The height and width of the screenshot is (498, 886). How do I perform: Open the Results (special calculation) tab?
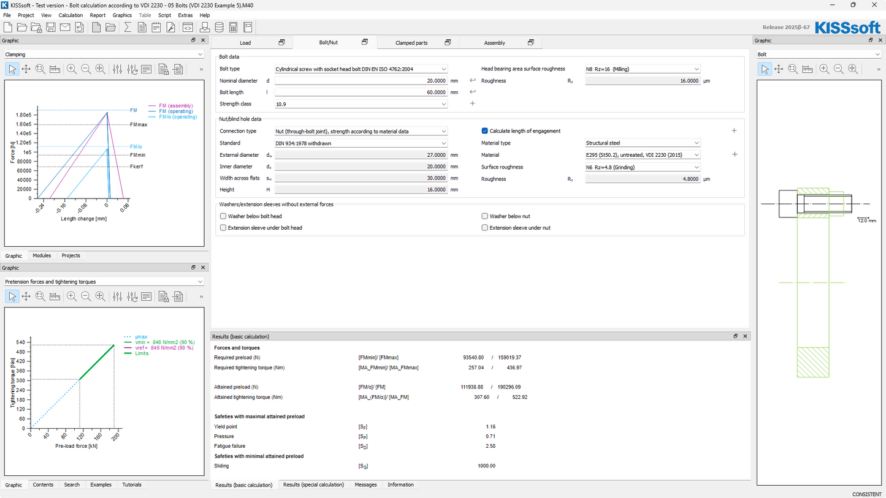[313, 485]
